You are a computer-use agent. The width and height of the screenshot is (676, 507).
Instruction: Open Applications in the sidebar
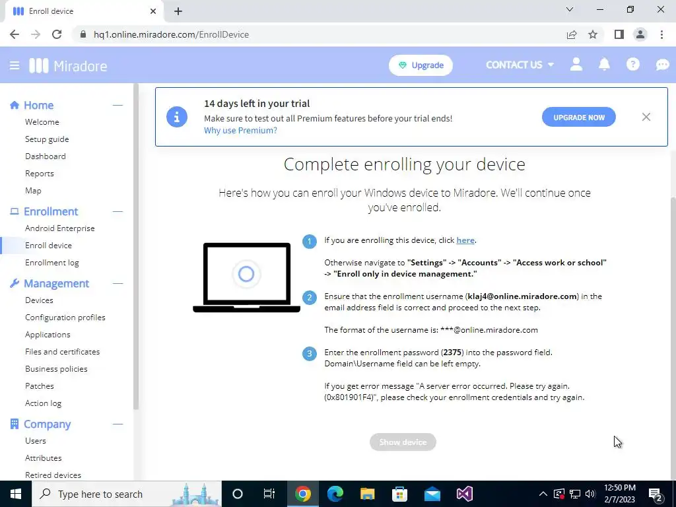(x=48, y=335)
